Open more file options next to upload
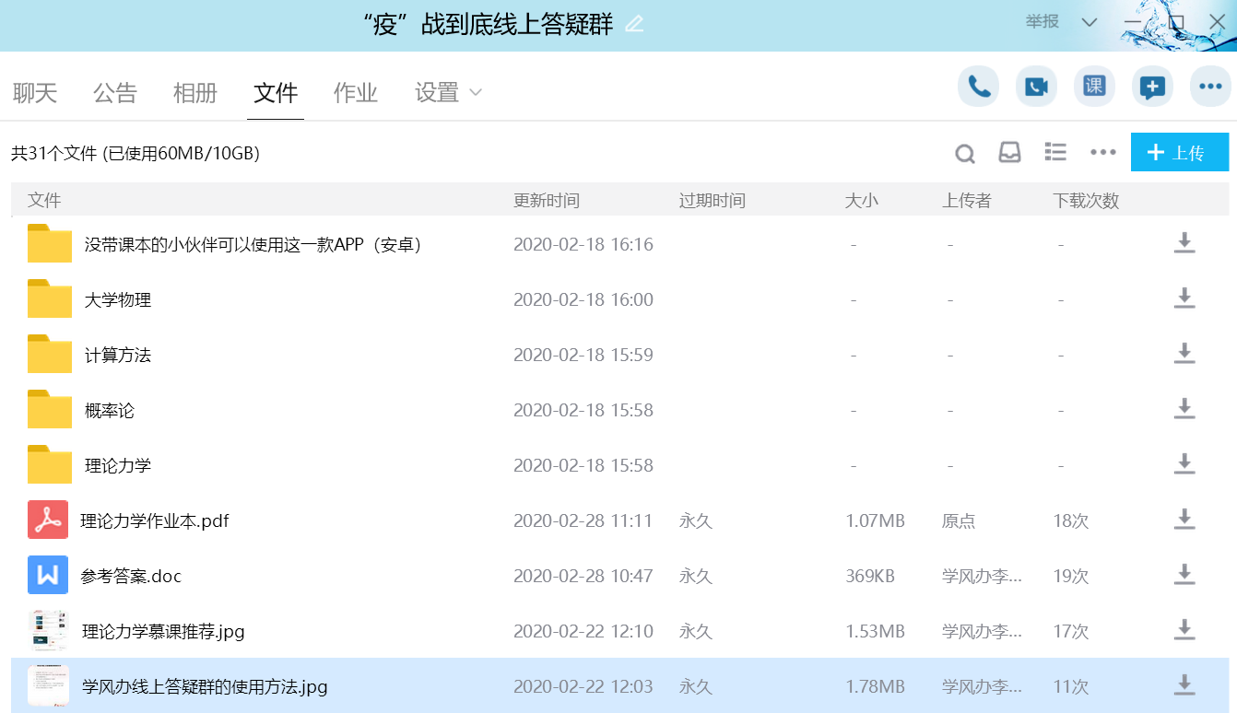Viewport: 1237px width, 713px height. click(x=1102, y=152)
